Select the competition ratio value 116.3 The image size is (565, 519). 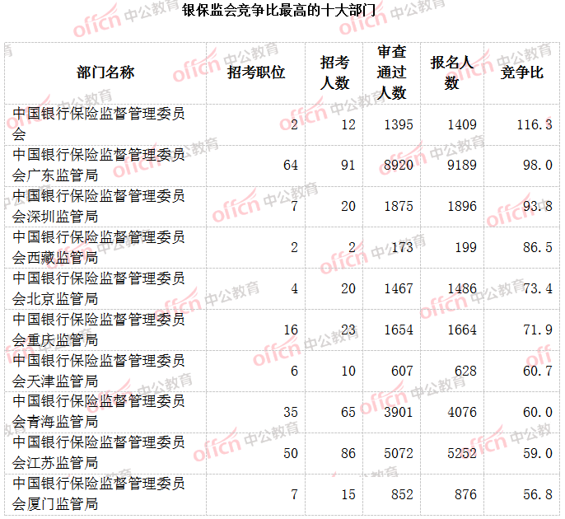click(535, 124)
